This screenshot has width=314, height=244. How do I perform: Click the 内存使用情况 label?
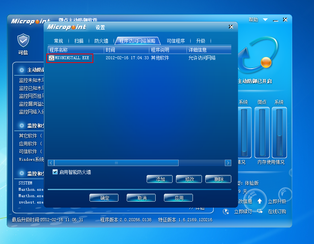coord(271,162)
